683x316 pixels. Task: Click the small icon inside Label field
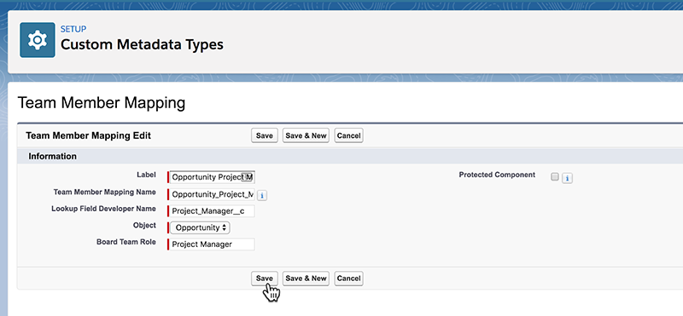tap(246, 176)
